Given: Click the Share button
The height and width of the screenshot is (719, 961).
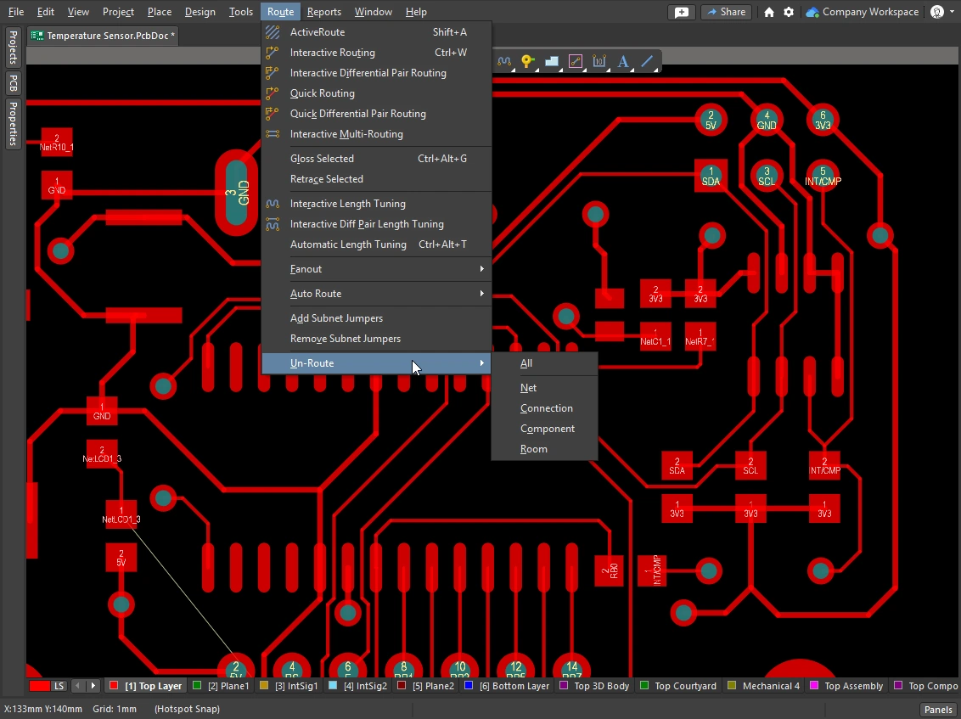Looking at the screenshot, I should (726, 12).
